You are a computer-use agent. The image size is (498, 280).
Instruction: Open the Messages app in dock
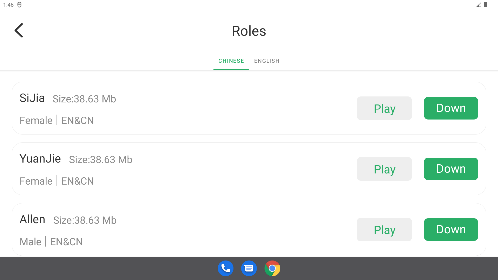[x=249, y=268]
